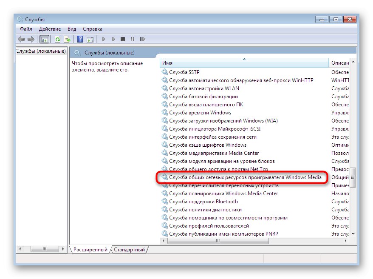Open the Вид menu

point(72,29)
